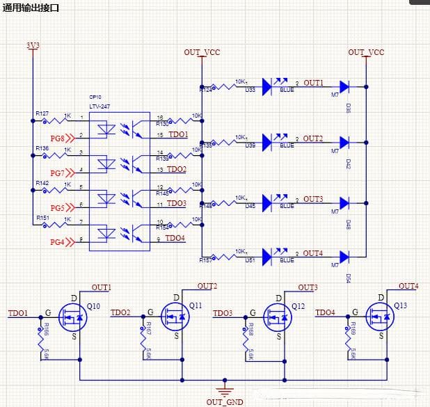Viewport: 430px width, 407px height.
Task: Click the OUT1 net label beside D33
Action: pyautogui.click(x=313, y=83)
